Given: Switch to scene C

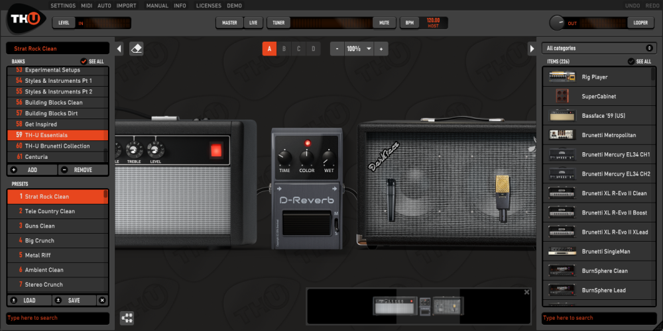Looking at the screenshot, I should coord(298,49).
